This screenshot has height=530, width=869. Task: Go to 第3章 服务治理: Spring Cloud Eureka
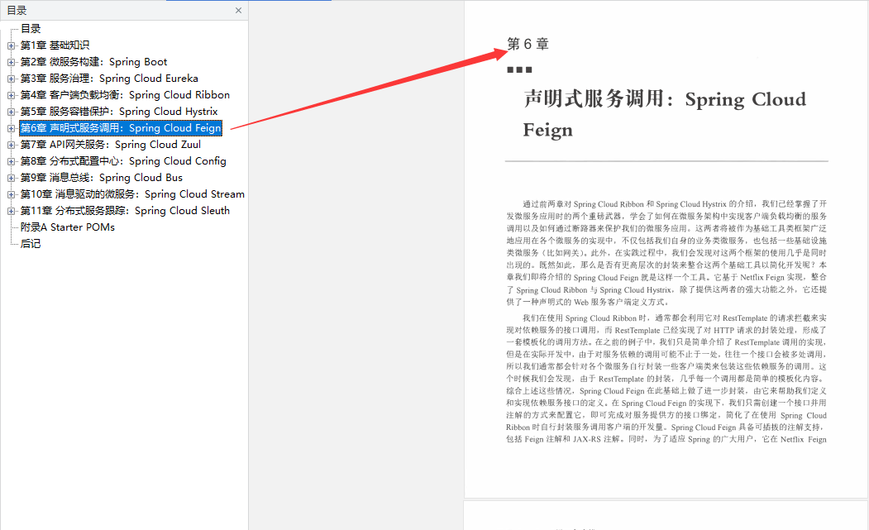point(109,79)
